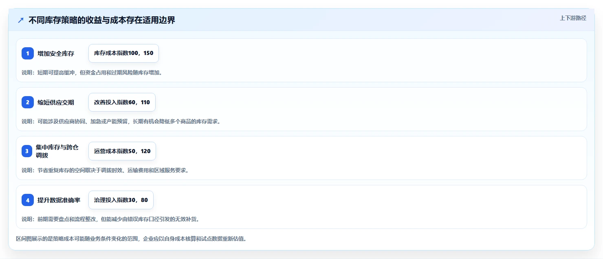The image size is (603, 259).
Task: Select the 集中库存与跨仓调拨 strategy title
Action: (x=57, y=151)
